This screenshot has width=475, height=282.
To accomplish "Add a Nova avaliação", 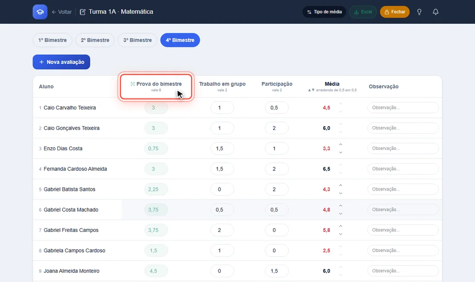I will point(61,62).
